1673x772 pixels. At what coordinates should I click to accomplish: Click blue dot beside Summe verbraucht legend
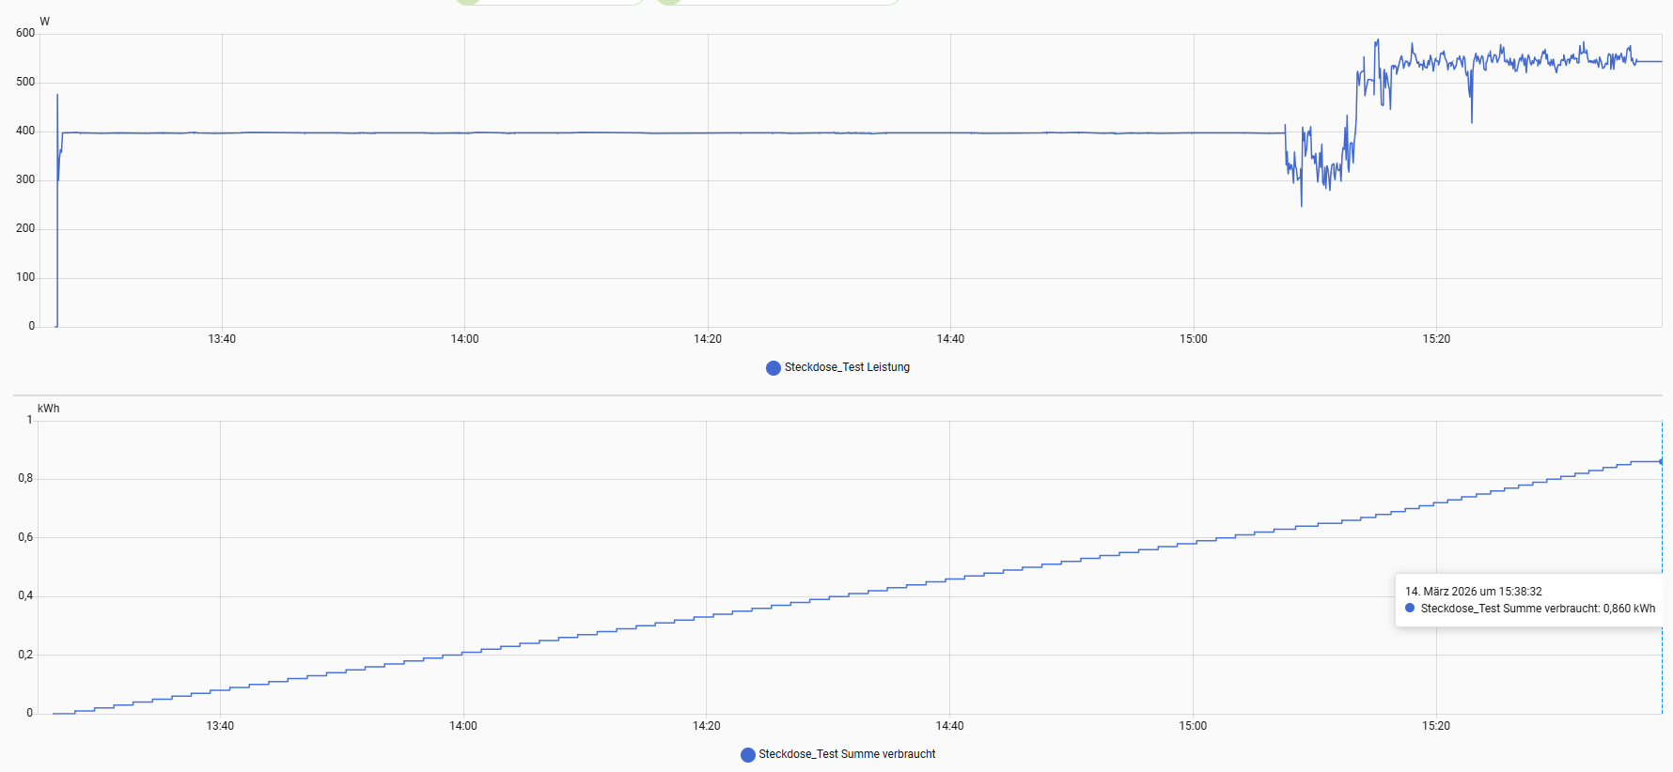tap(748, 755)
